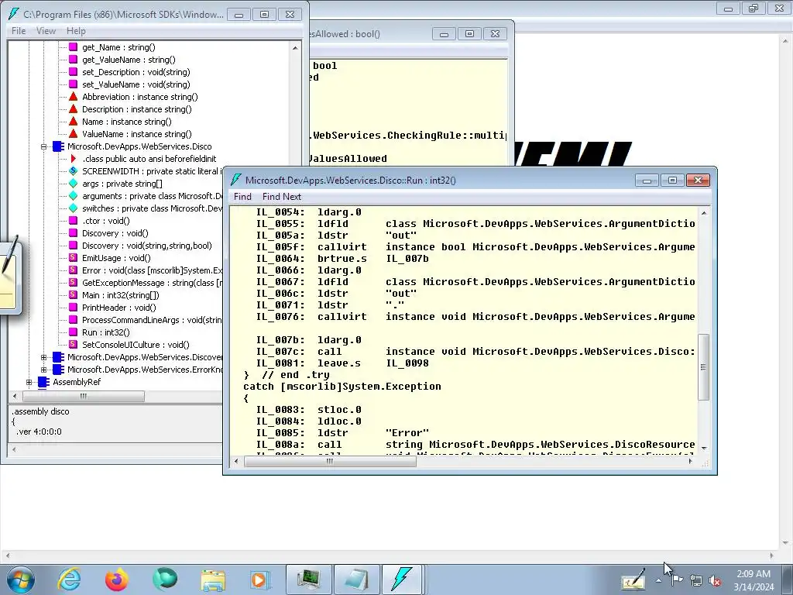Viewport: 793px width, 595px height.
Task: Click the tree view horizontal scrollbar thumb
Action: click(84, 396)
